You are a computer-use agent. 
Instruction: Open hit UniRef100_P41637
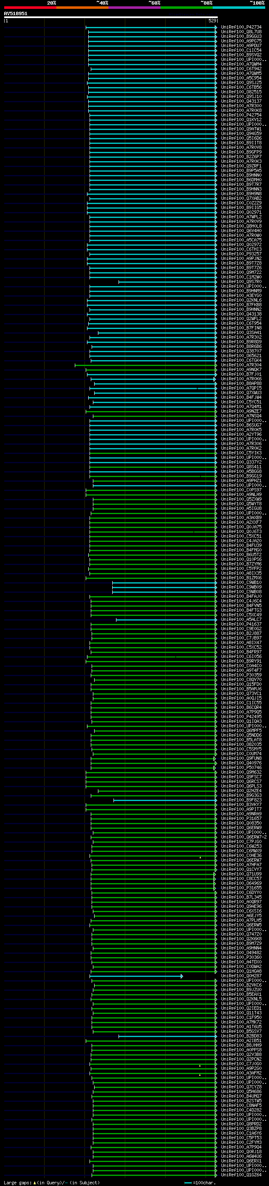[x=241, y=624]
